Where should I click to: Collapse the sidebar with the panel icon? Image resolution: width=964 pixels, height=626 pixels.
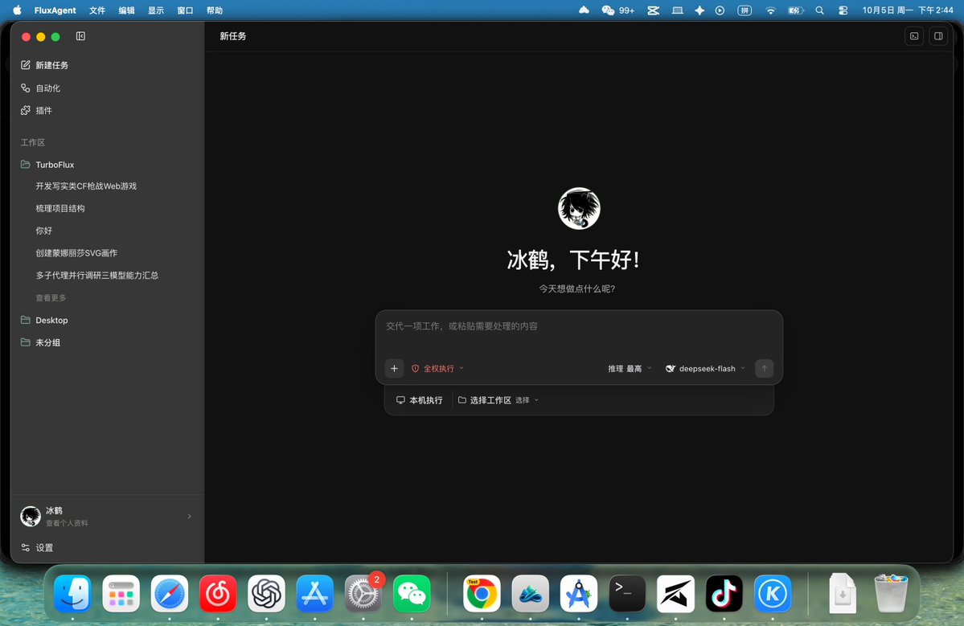[x=80, y=36]
